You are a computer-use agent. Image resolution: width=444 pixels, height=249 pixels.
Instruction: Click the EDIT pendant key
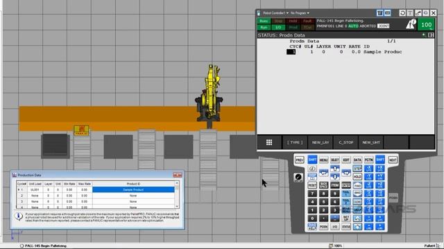tap(346, 160)
